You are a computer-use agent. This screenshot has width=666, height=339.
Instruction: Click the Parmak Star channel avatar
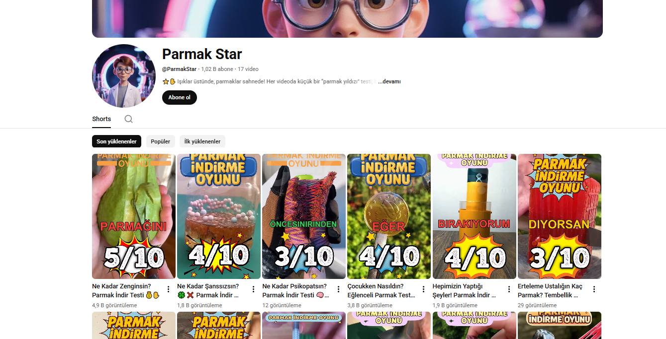[124, 76]
